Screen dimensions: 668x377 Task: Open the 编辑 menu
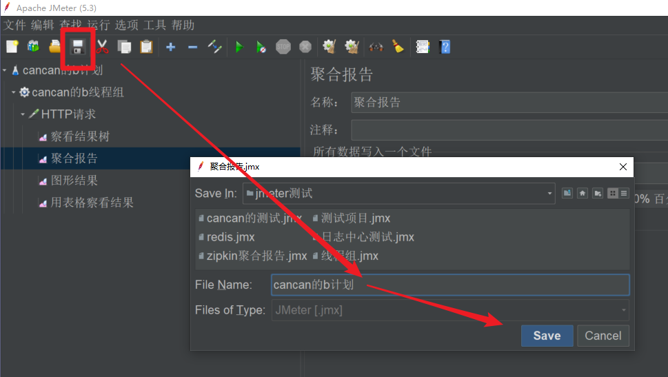(x=43, y=25)
